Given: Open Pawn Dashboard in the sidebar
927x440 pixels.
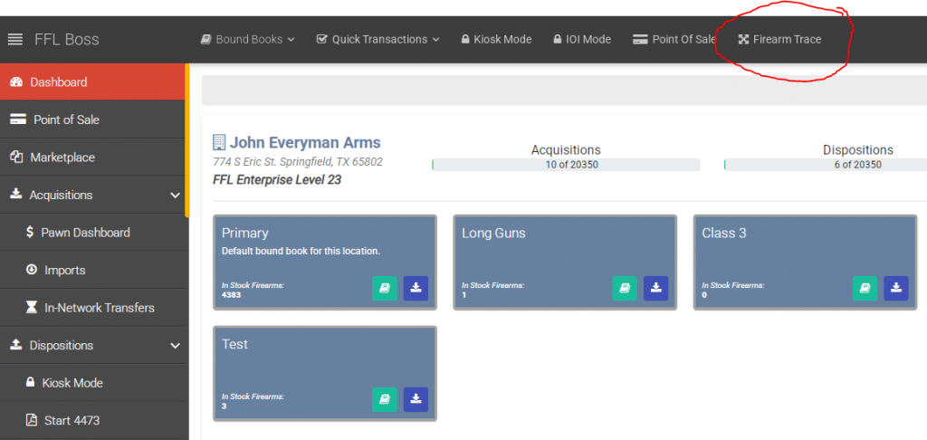Looking at the screenshot, I should click(x=84, y=233).
